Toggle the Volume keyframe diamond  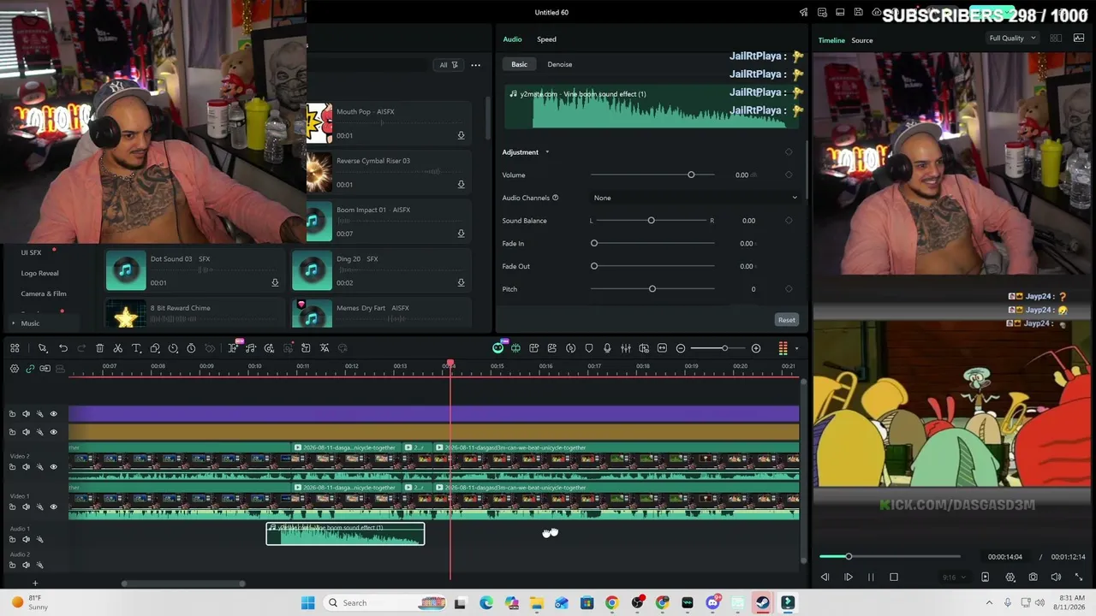pos(789,175)
